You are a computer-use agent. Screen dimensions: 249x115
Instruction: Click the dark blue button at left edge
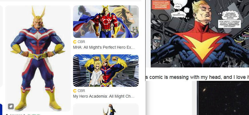[1, 109]
